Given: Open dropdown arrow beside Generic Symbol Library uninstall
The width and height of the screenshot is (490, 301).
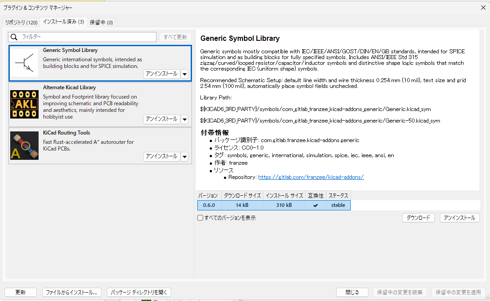Looking at the screenshot, I should pos(184,74).
